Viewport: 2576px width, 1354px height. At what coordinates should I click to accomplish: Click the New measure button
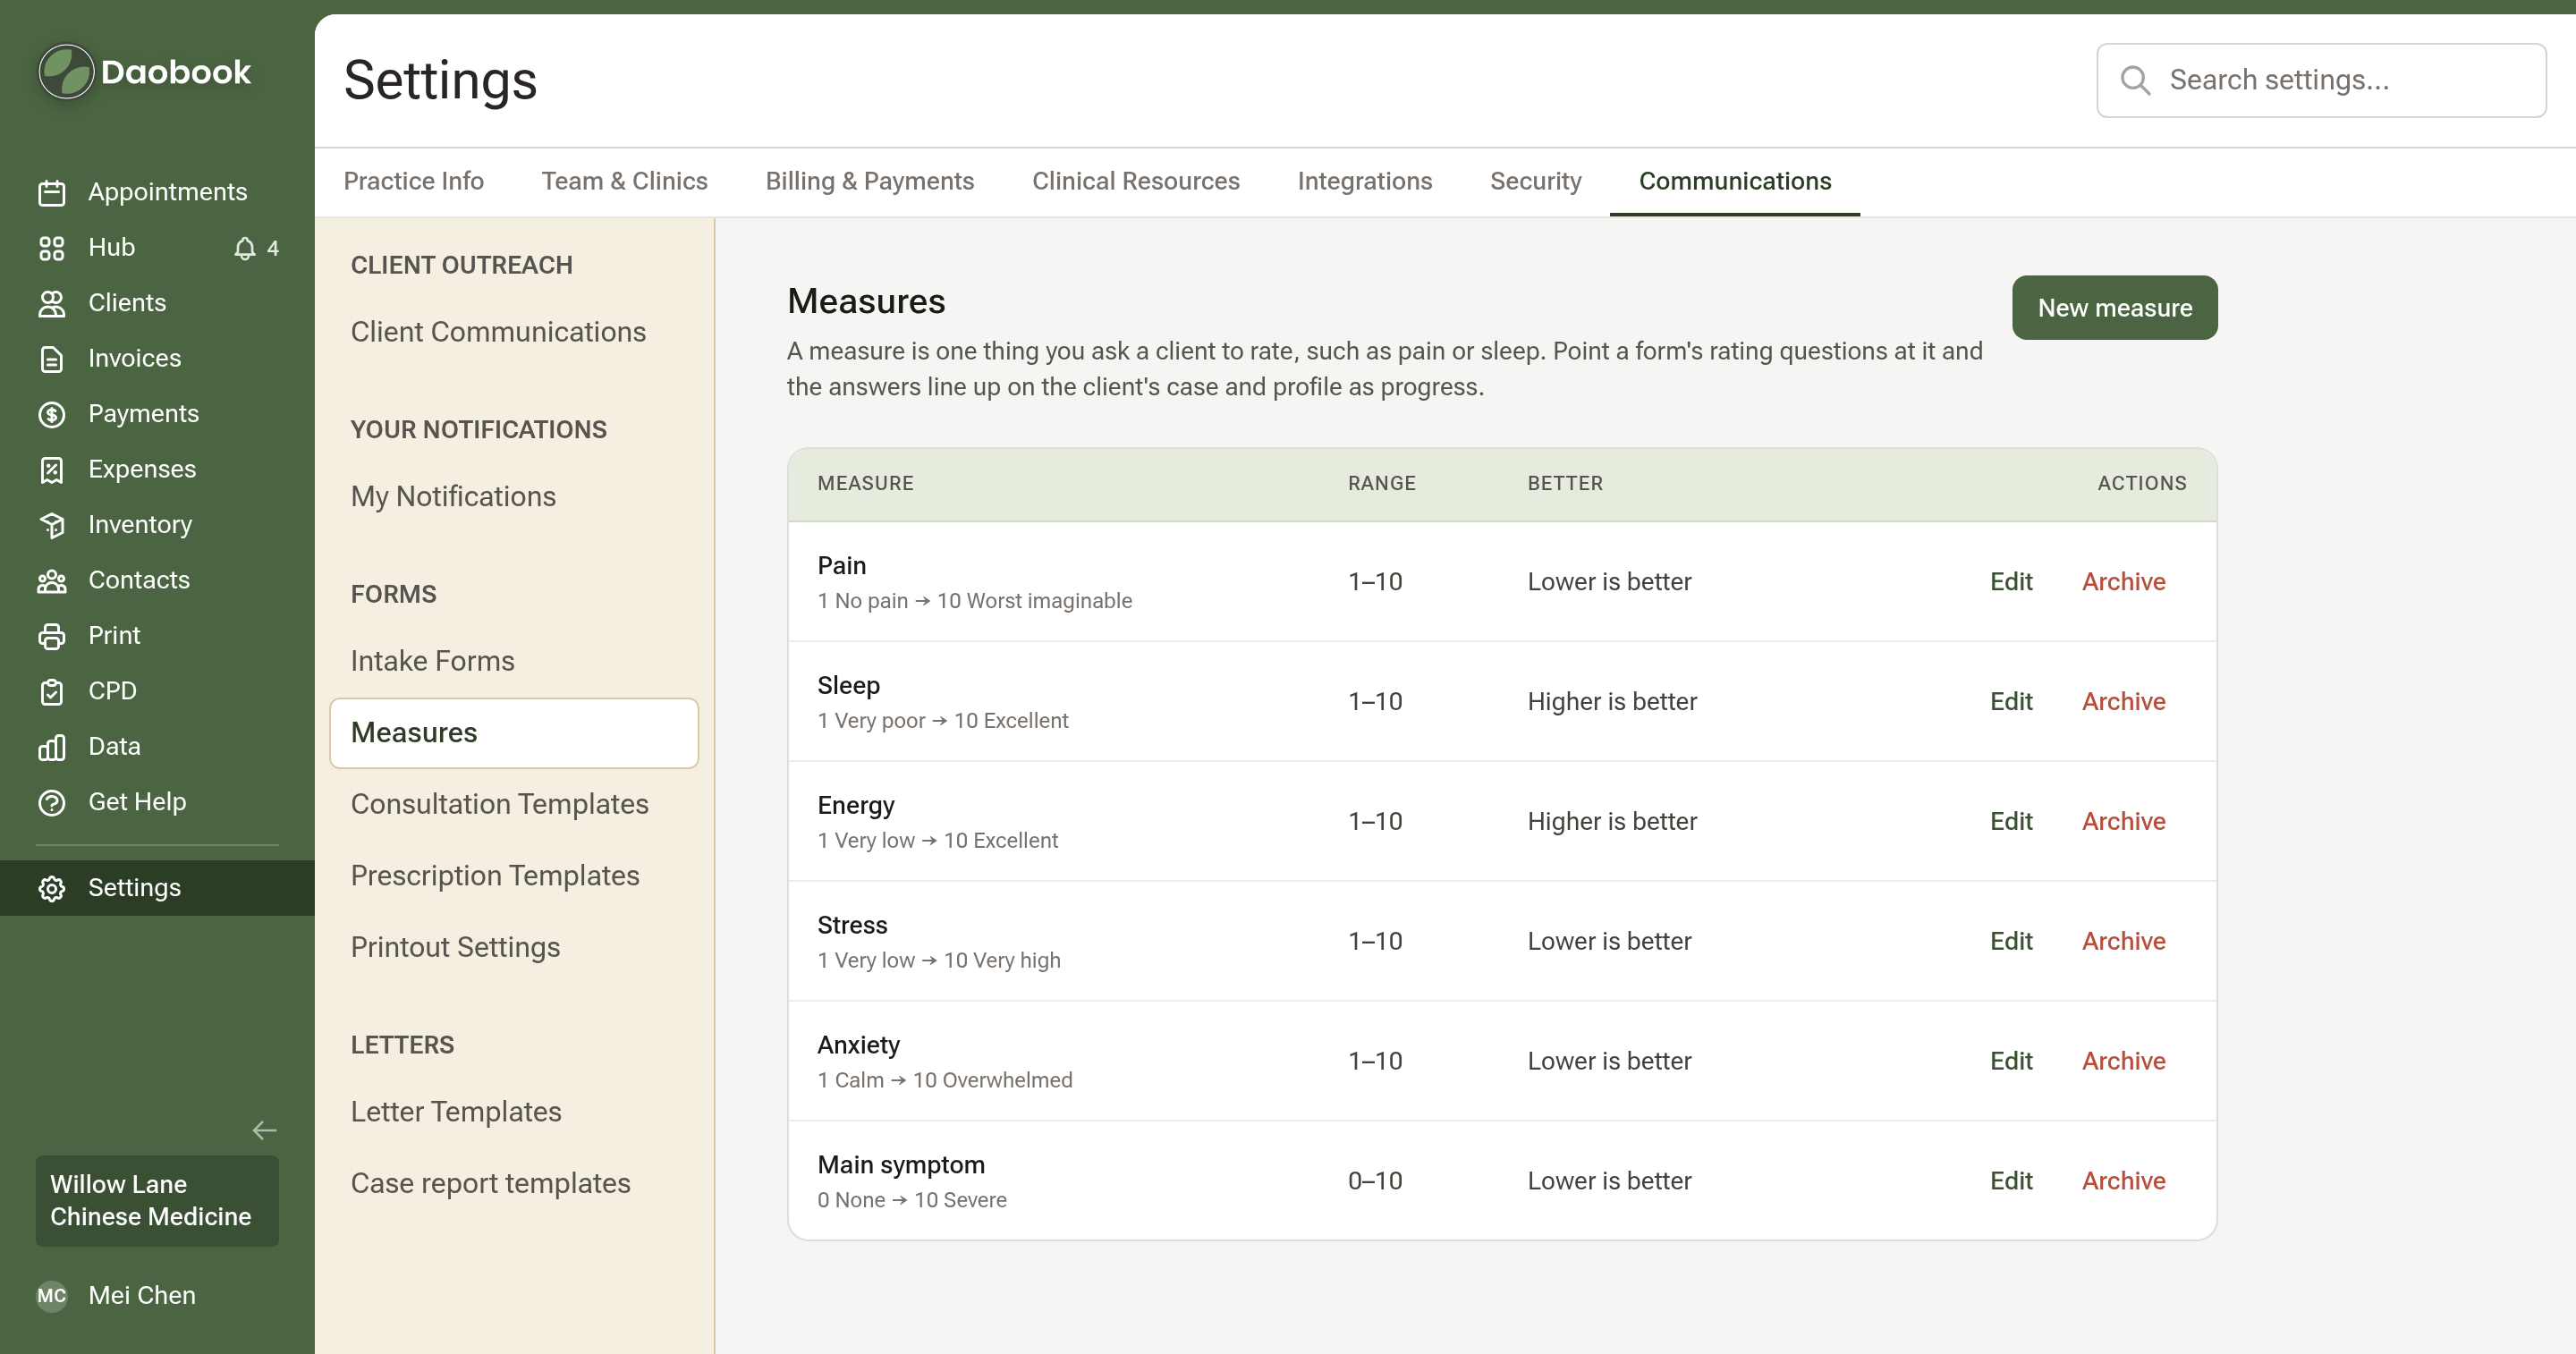[2115, 308]
